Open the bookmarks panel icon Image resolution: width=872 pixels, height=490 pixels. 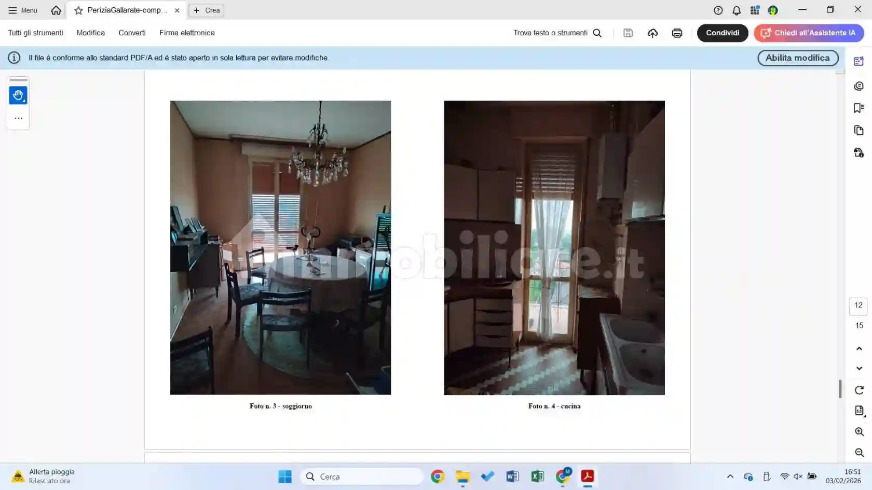tap(859, 108)
